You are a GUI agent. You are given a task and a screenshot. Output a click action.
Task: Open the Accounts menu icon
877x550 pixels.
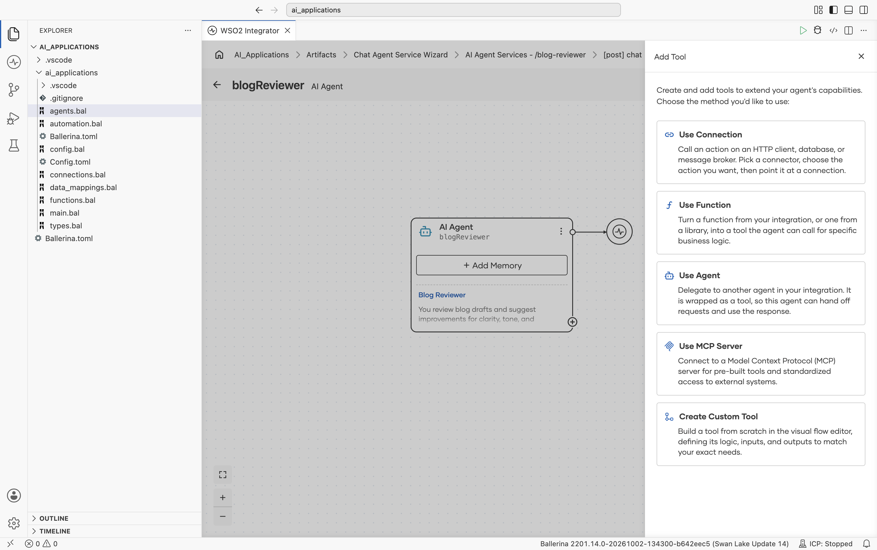click(13, 496)
